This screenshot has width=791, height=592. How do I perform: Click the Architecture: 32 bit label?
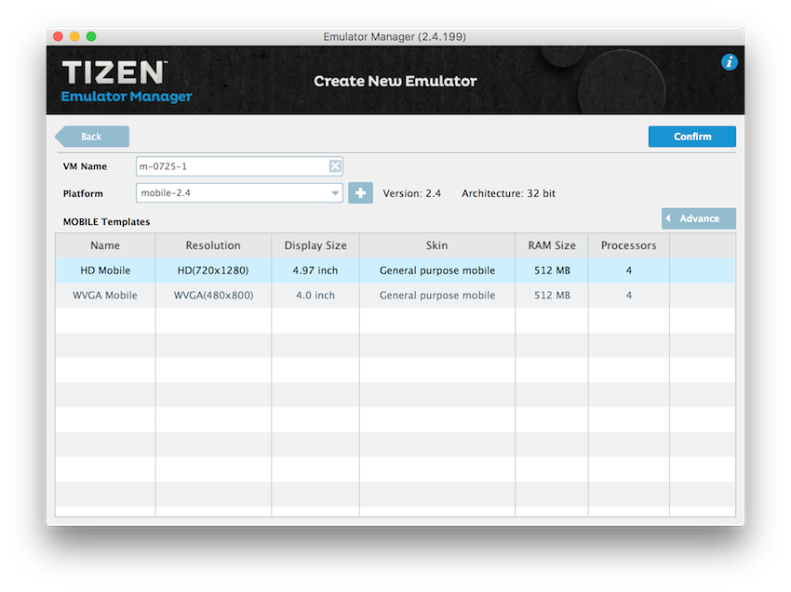pyautogui.click(x=508, y=193)
